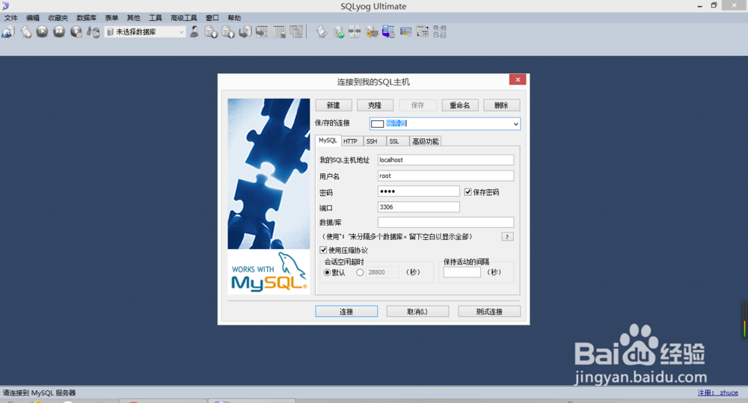Click the localhost host address field

446,160
